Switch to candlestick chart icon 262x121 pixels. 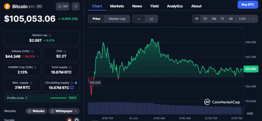coord(151,19)
